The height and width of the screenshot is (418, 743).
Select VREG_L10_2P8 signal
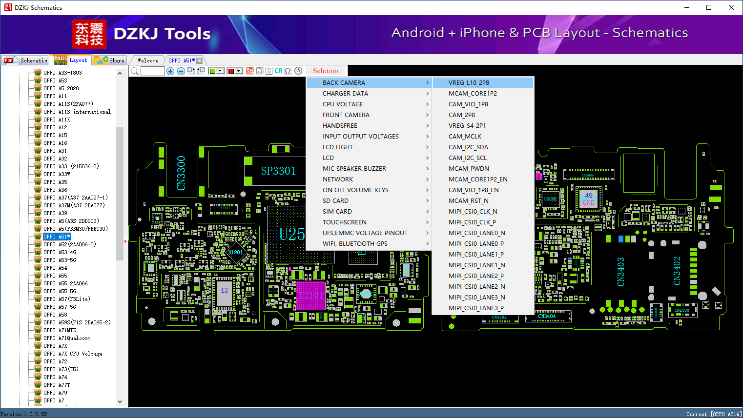(483, 83)
